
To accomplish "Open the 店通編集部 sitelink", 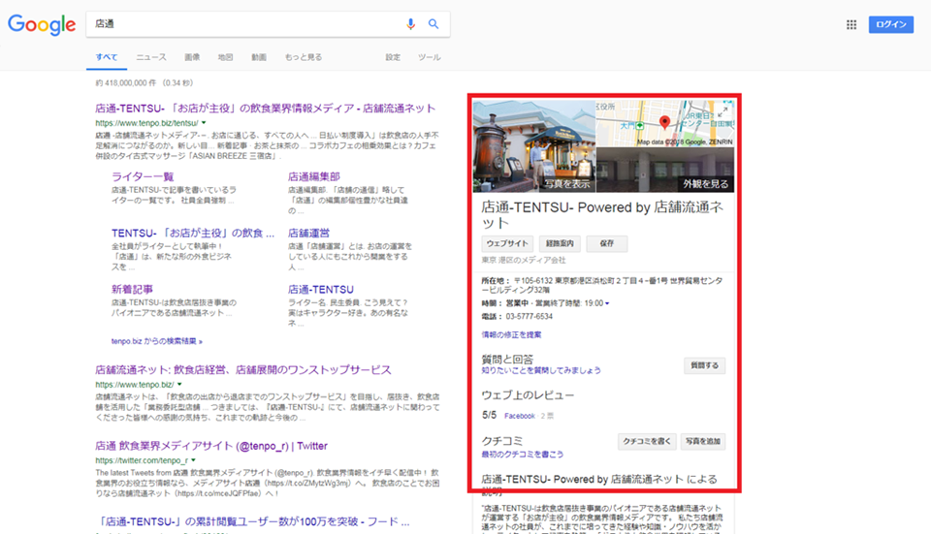I will 314,176.
